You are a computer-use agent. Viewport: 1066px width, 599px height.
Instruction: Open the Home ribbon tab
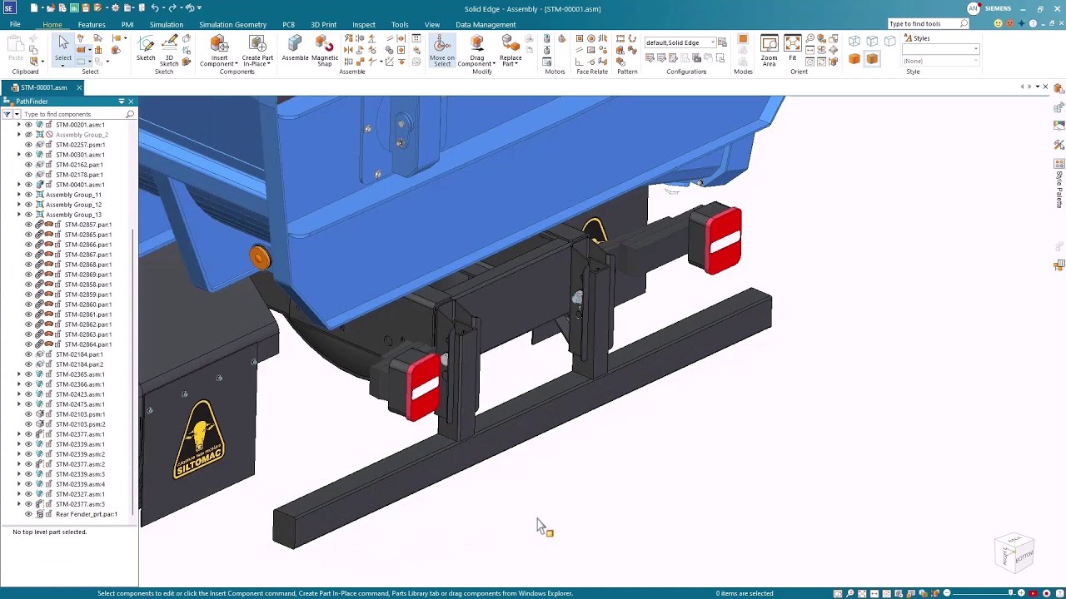tap(52, 24)
